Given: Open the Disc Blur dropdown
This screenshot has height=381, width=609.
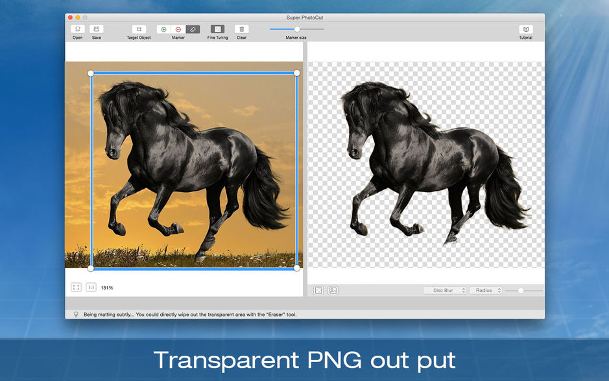Looking at the screenshot, I should (444, 290).
